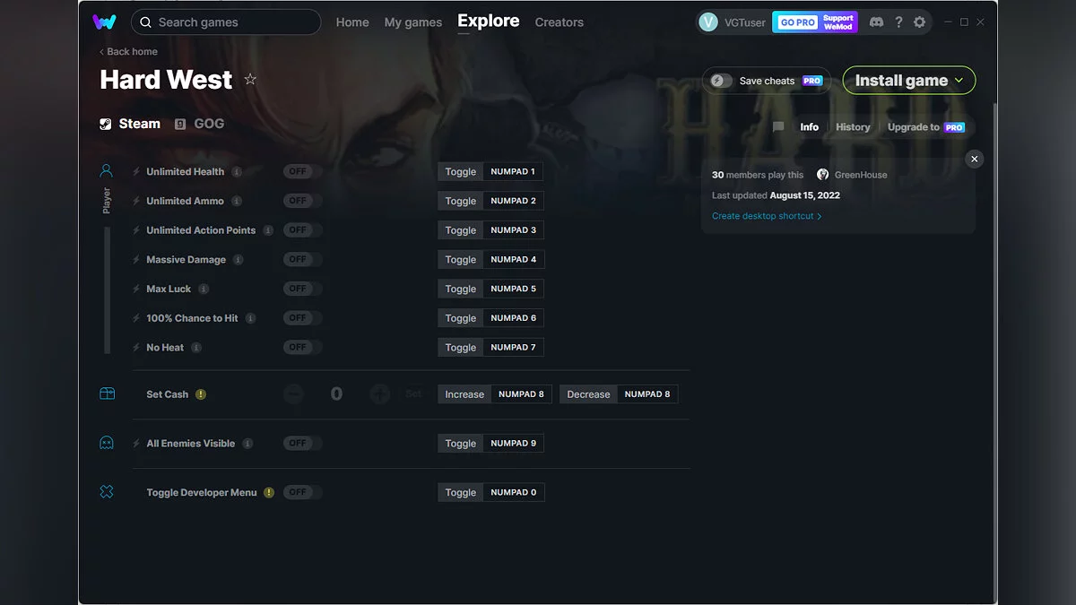1076x605 pixels.
Task: Open the Discord icon link
Action: 876,22
